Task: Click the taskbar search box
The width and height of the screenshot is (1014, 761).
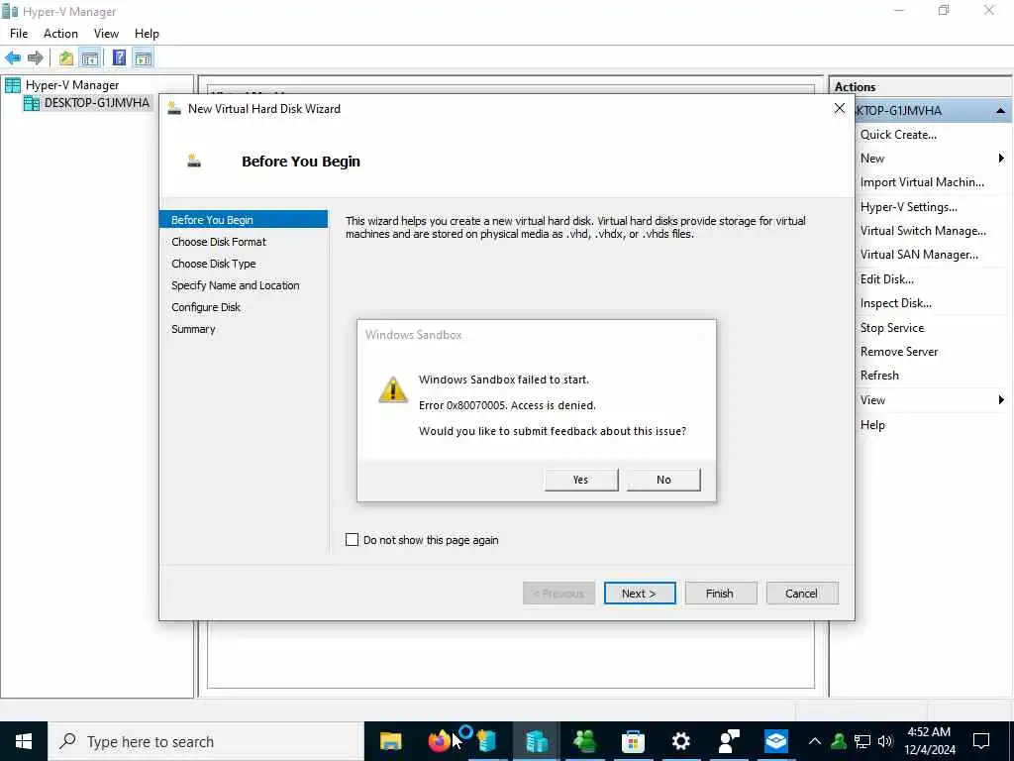Action: coord(206,741)
